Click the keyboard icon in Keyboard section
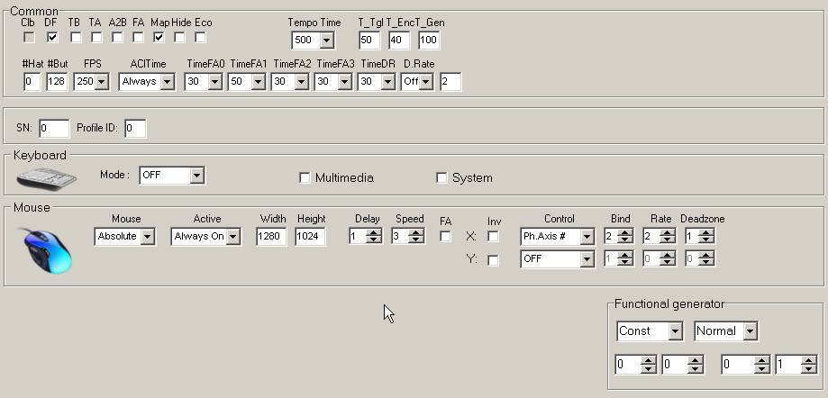This screenshot has height=398, width=828. [47, 179]
